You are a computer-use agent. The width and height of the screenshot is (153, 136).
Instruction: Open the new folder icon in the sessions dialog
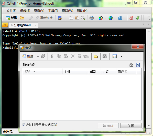coord(96,56)
